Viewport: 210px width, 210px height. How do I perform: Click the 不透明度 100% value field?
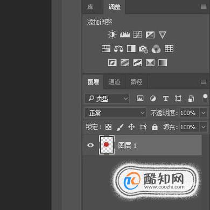(190, 113)
